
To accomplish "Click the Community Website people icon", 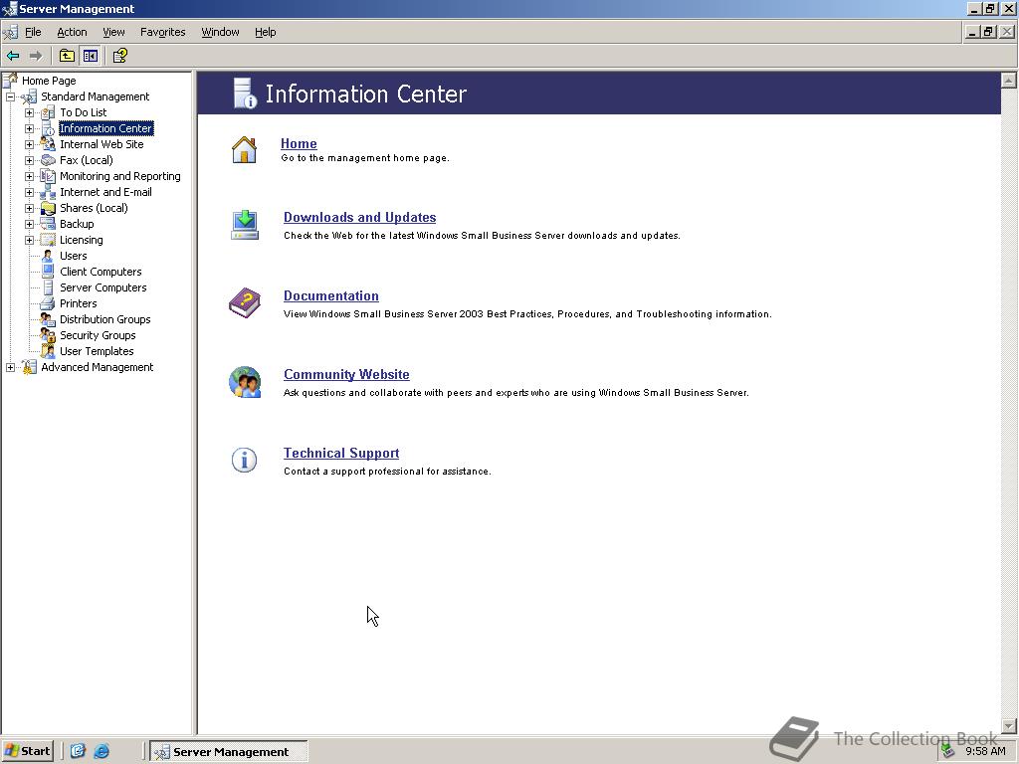I will [245, 382].
